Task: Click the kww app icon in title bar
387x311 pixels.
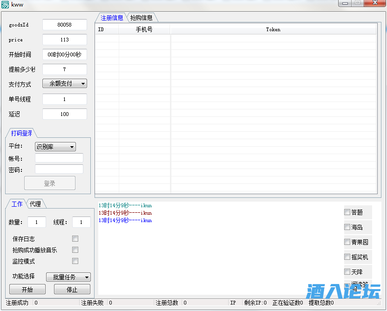Action: [x=5, y=4]
